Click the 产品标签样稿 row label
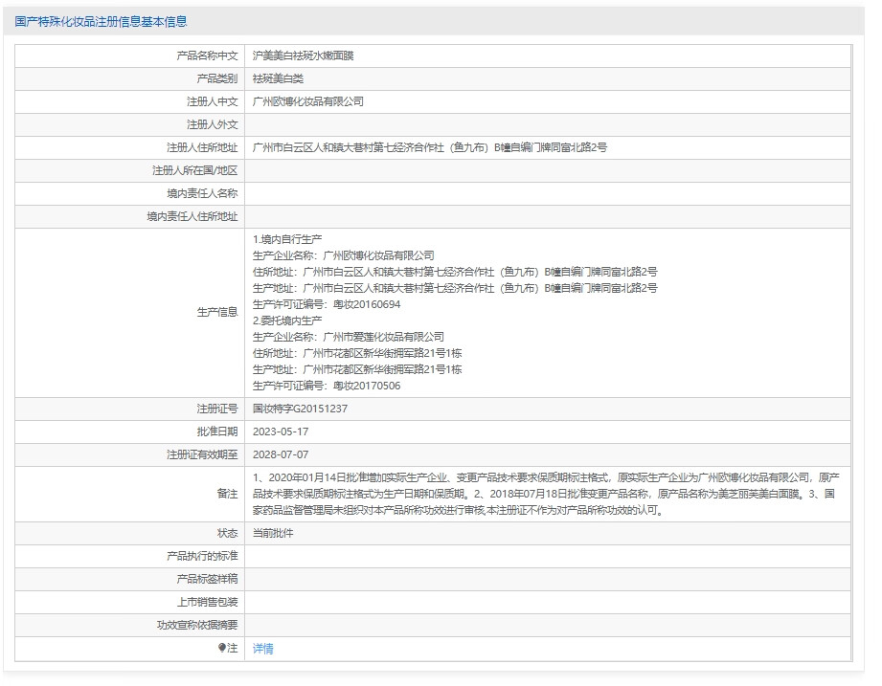The image size is (882, 686). 207,579
